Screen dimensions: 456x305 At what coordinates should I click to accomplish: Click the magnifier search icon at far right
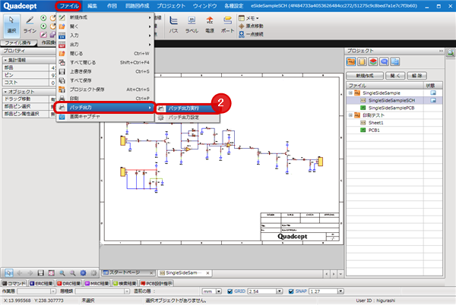click(451, 53)
